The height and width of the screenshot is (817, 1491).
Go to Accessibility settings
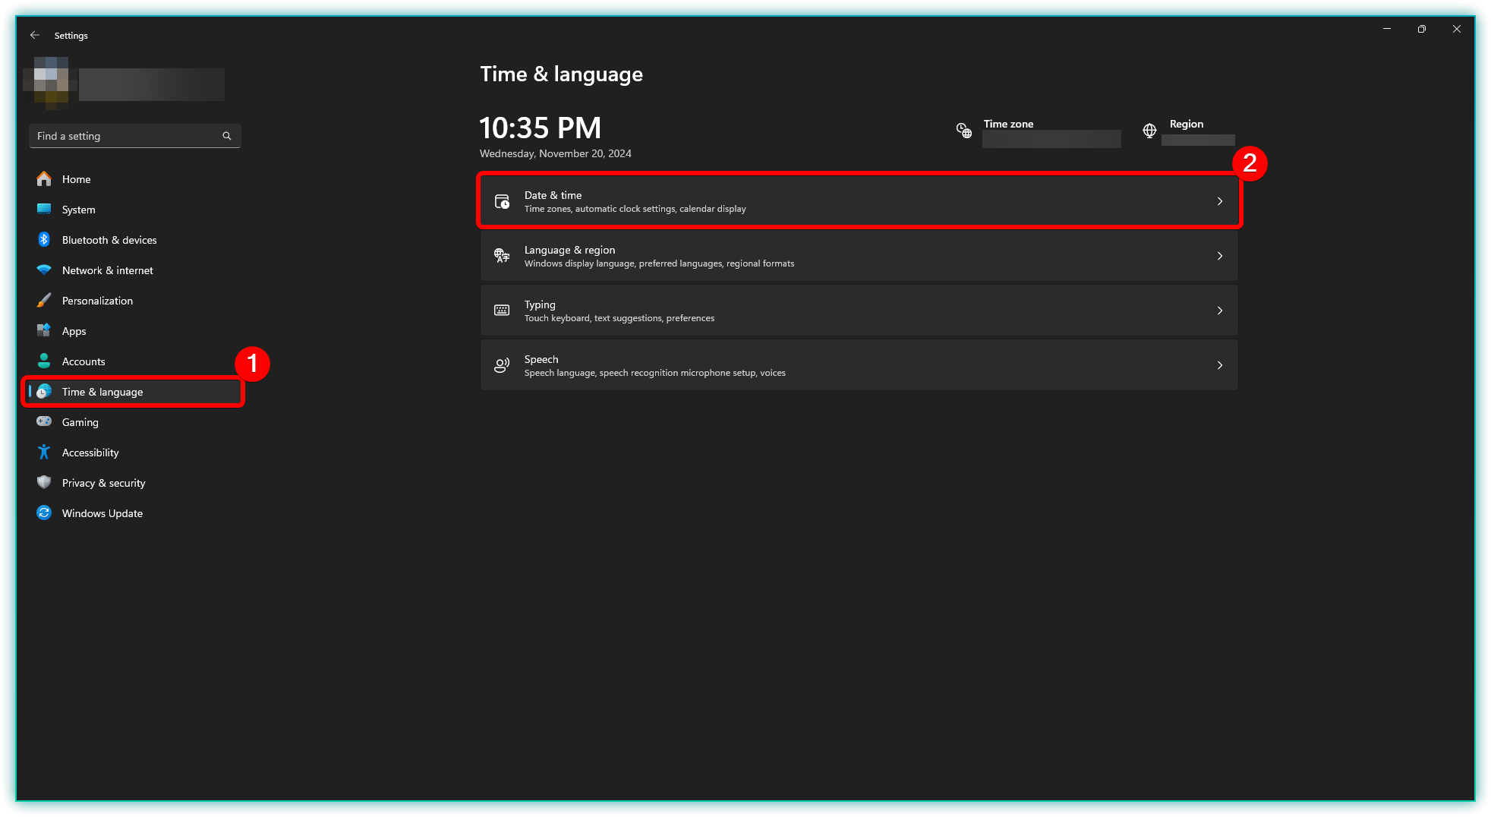coord(134,453)
